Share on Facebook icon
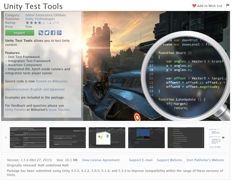232x180 pixels. pos(53,33)
